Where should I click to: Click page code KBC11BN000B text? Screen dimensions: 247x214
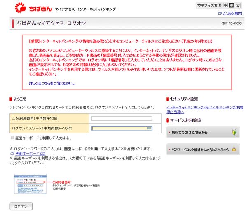pyautogui.click(x=231, y=23)
